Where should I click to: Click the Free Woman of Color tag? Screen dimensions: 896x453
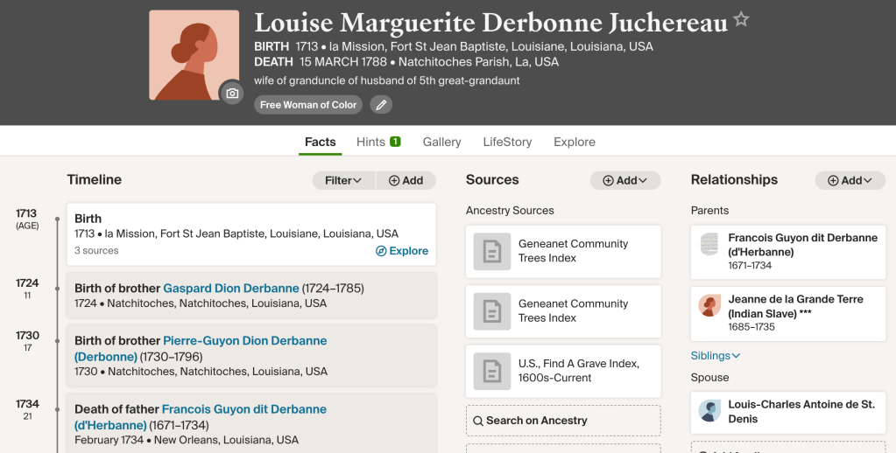(x=308, y=105)
